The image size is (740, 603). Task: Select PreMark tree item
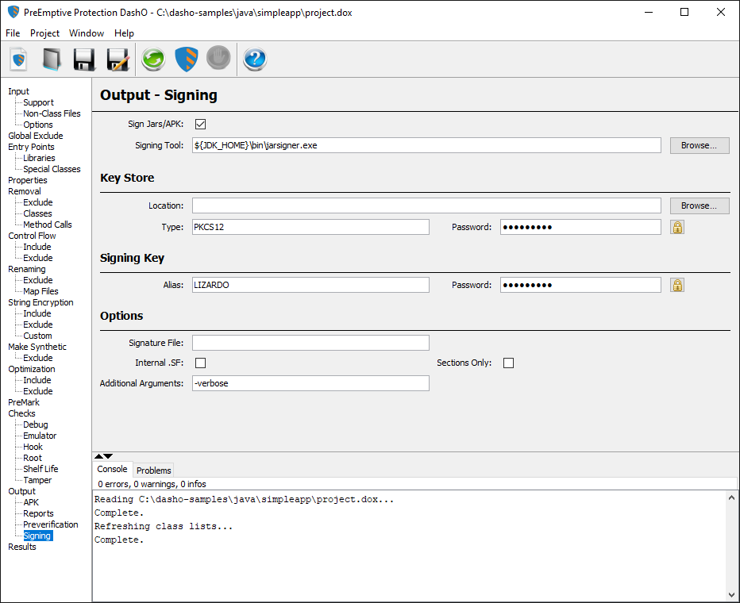coord(24,402)
